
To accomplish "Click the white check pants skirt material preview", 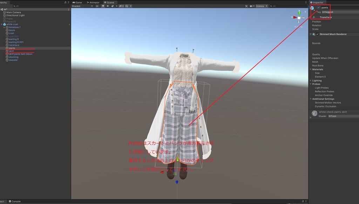I will click(314, 113).
